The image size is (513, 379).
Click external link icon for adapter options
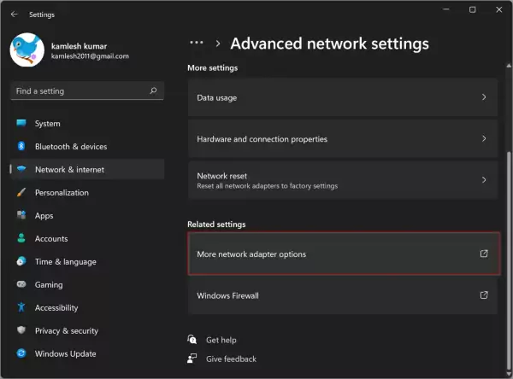pos(484,254)
